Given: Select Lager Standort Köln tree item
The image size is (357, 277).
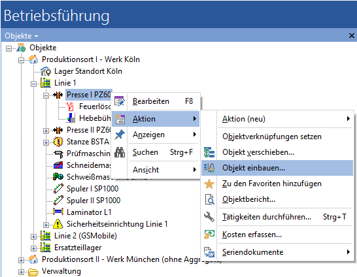Looking at the screenshot, I should 88,71.
